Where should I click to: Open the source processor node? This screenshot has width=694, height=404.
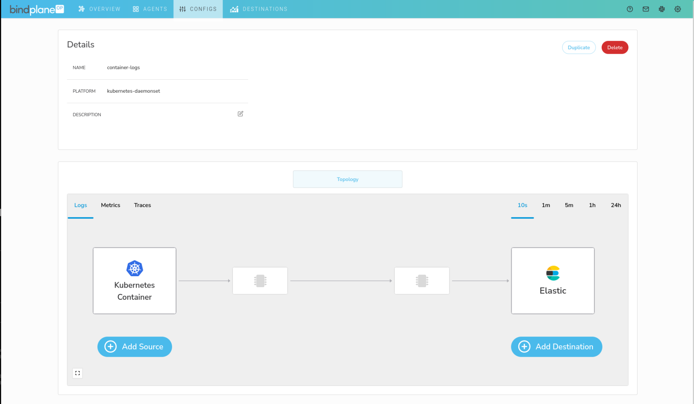click(x=260, y=281)
